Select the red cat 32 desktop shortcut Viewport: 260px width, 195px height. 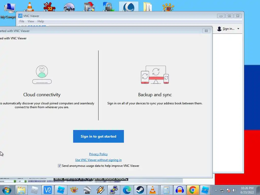[49, 6]
